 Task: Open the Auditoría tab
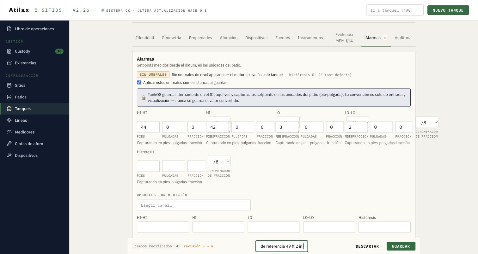[403, 38]
